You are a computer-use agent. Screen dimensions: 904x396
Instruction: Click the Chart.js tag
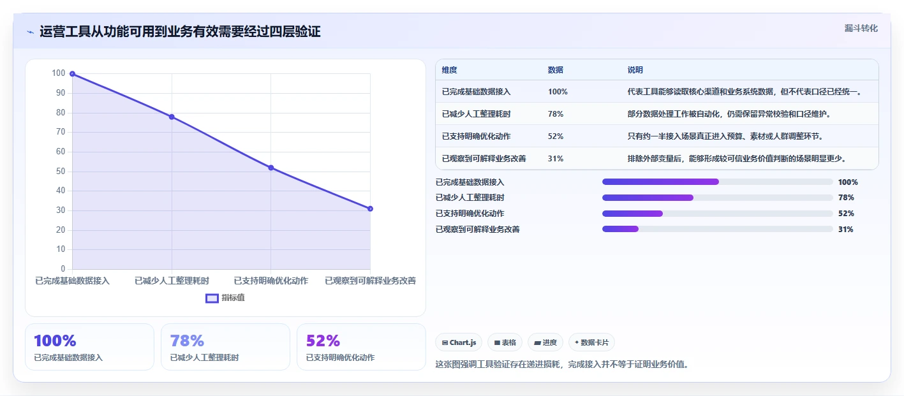pyautogui.click(x=459, y=342)
